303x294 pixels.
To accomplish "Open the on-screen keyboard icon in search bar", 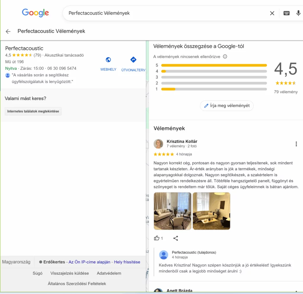I will tap(286, 13).
